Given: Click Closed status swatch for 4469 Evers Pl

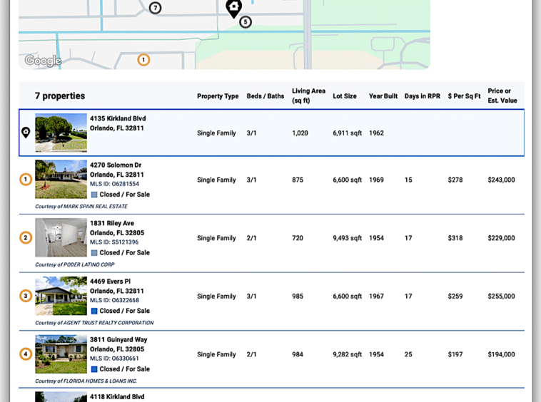Looking at the screenshot, I should 94,311.
